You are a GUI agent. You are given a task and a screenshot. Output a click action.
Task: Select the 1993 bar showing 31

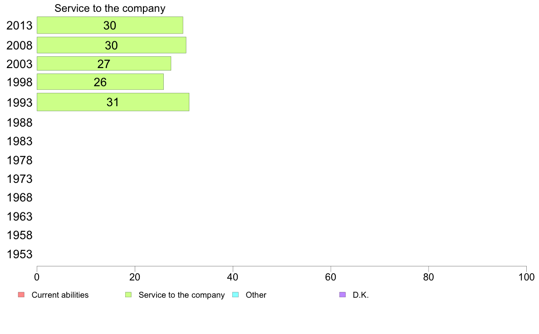(x=113, y=102)
